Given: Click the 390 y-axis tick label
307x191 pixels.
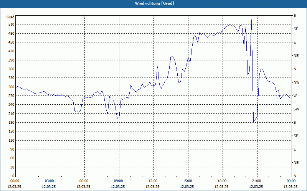Looking at the screenshot, I should (x=12, y=60).
